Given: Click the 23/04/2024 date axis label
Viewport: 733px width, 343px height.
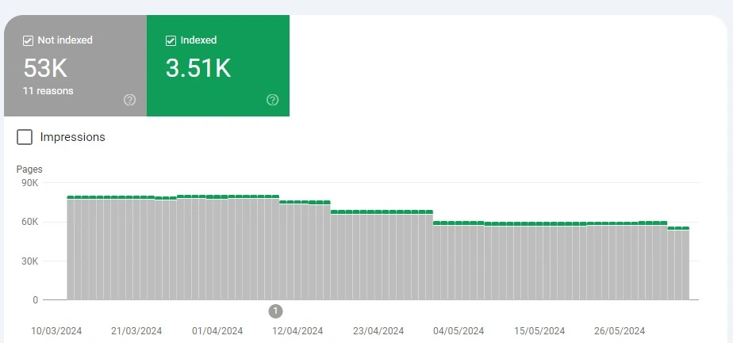Looking at the screenshot, I should pos(378,331).
